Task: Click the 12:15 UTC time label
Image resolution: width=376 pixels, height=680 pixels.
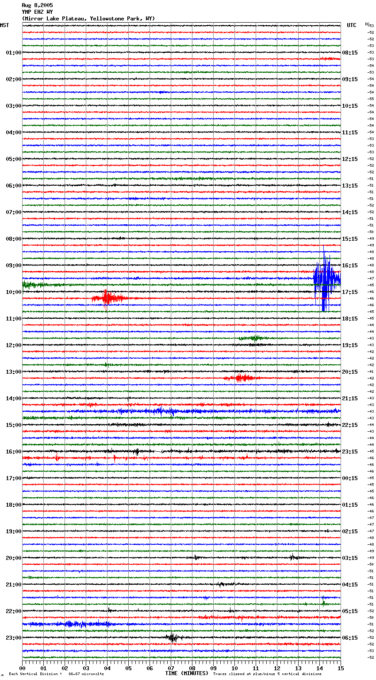Action: click(349, 159)
